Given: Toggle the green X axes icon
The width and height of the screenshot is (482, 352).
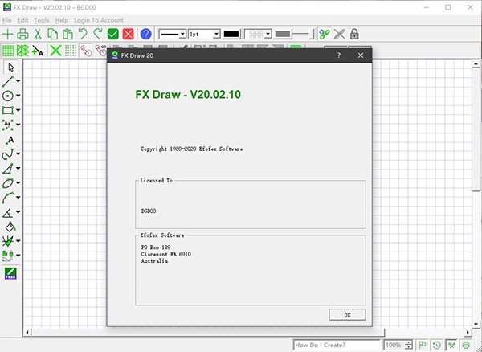Looking at the screenshot, I should tap(55, 51).
